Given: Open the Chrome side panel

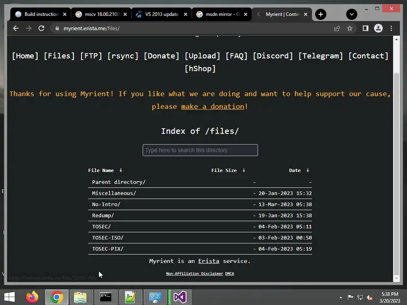Looking at the screenshot, I should click(x=366, y=28).
